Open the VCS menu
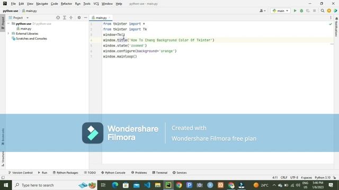This screenshot has height=190, width=339. (96, 4)
